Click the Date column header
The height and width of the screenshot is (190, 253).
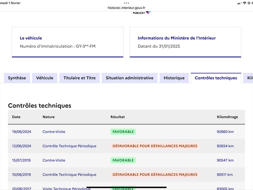pos(16,117)
